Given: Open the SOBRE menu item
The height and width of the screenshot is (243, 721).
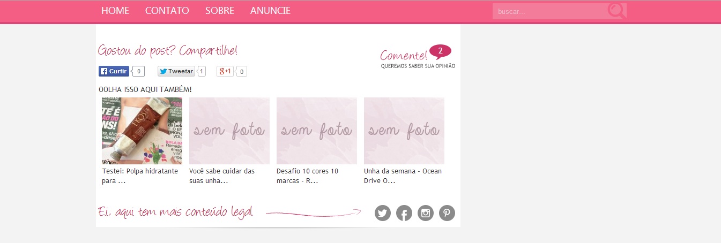Looking at the screenshot, I should pyautogui.click(x=220, y=11).
